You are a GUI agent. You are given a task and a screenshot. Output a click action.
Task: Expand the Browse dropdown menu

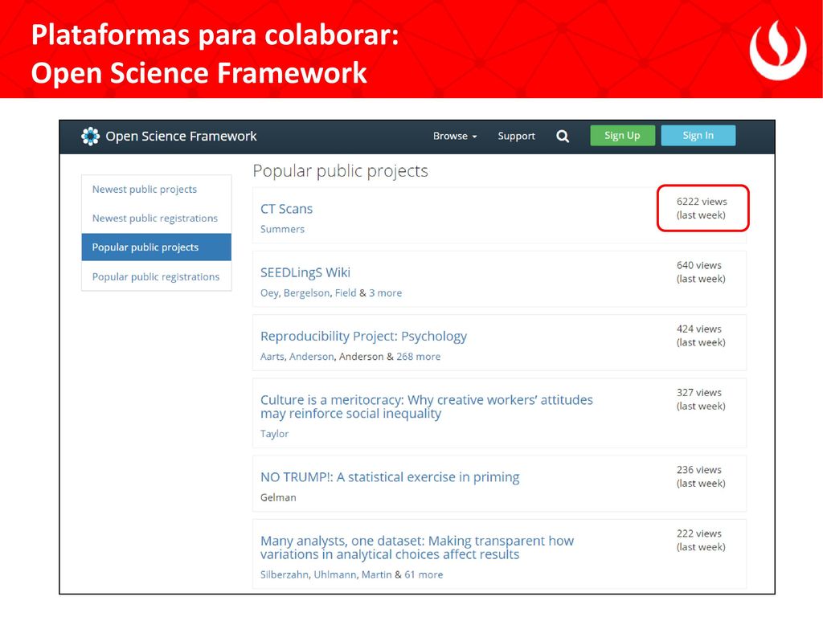[x=455, y=136]
